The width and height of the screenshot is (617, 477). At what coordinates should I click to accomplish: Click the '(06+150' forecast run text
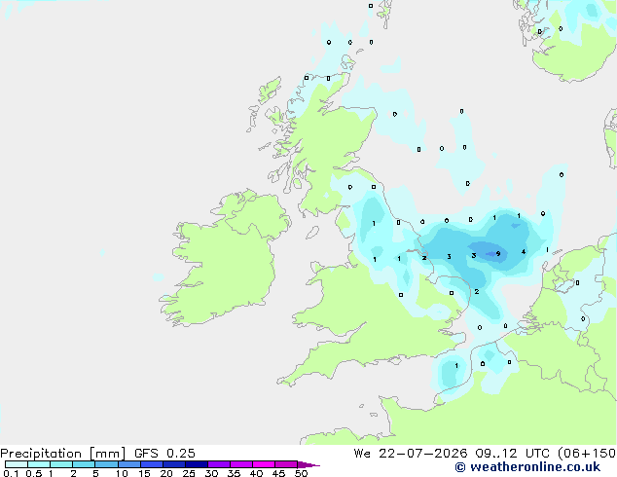click(x=587, y=454)
